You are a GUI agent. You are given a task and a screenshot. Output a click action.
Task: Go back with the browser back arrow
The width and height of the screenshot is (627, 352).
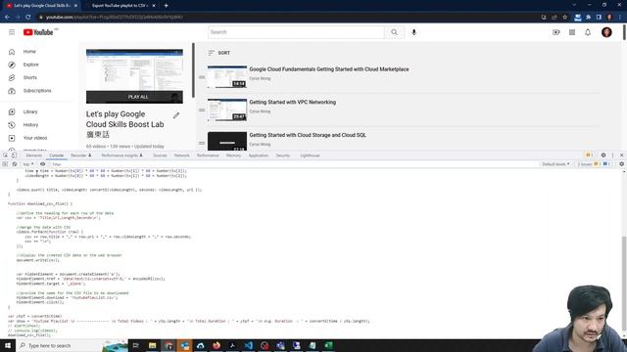(x=7, y=18)
